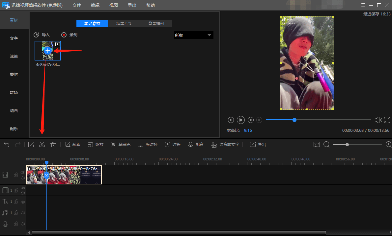The width and height of the screenshot is (392, 236).
Task: Open the 语音转文字 speech-to-text tool
Action: 225,144
